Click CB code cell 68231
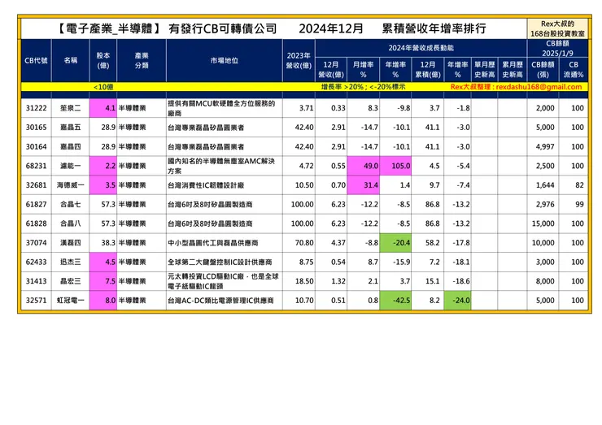The image size is (602, 425). pyautogui.click(x=36, y=166)
